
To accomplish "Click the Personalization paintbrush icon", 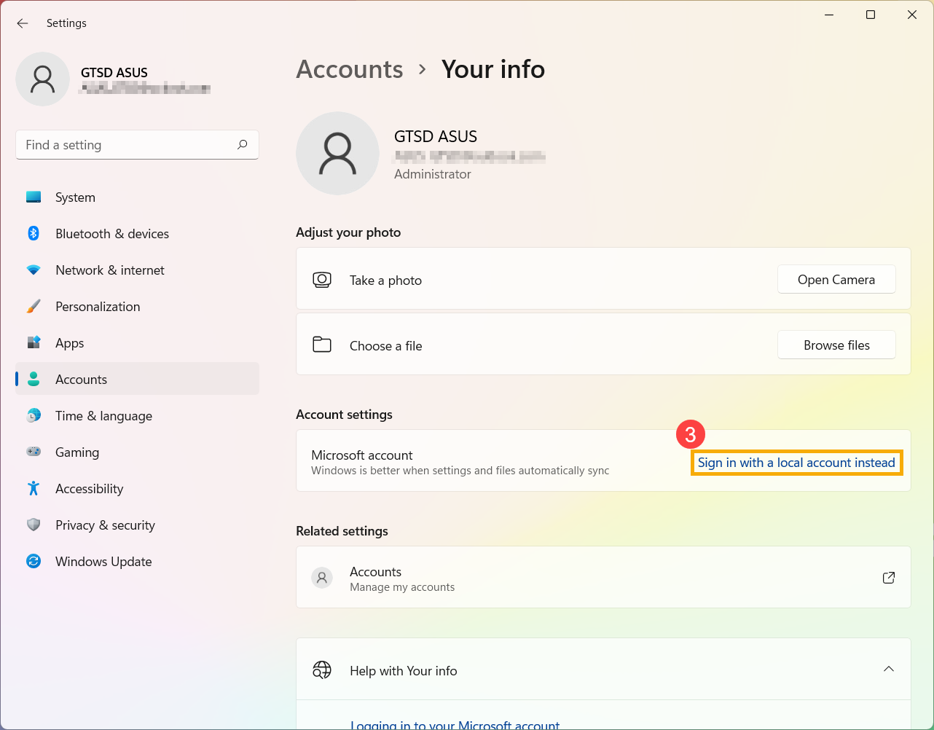I will [x=34, y=307].
